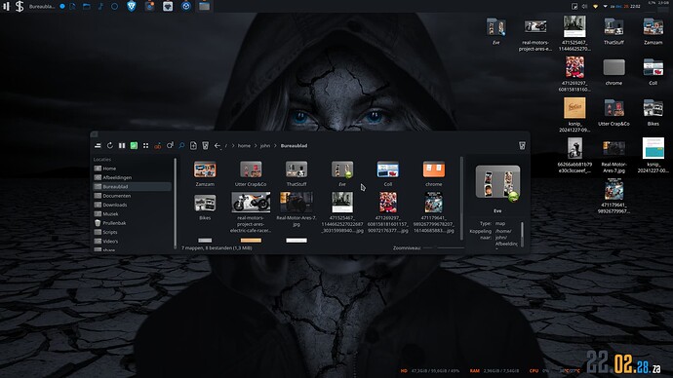Click the leftmost panel icon at top-left corner
This screenshot has width=673, height=378.
click(x=6, y=7)
